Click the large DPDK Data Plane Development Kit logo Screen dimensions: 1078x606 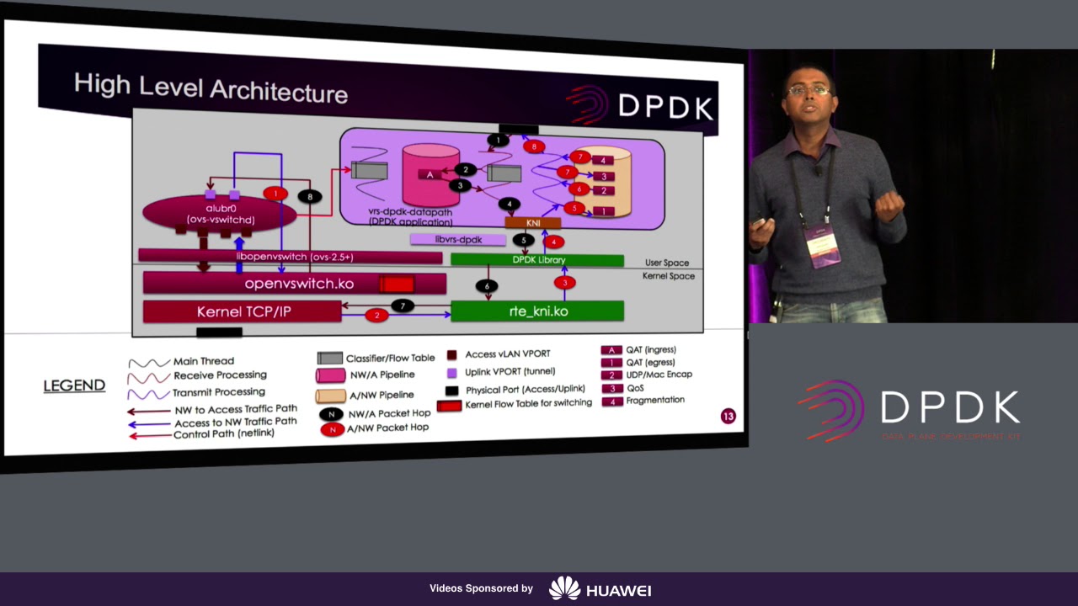tap(910, 411)
